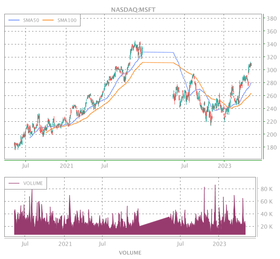Click the blue SMA50 legend line swatch
The image size is (280, 259).
(x=14, y=20)
